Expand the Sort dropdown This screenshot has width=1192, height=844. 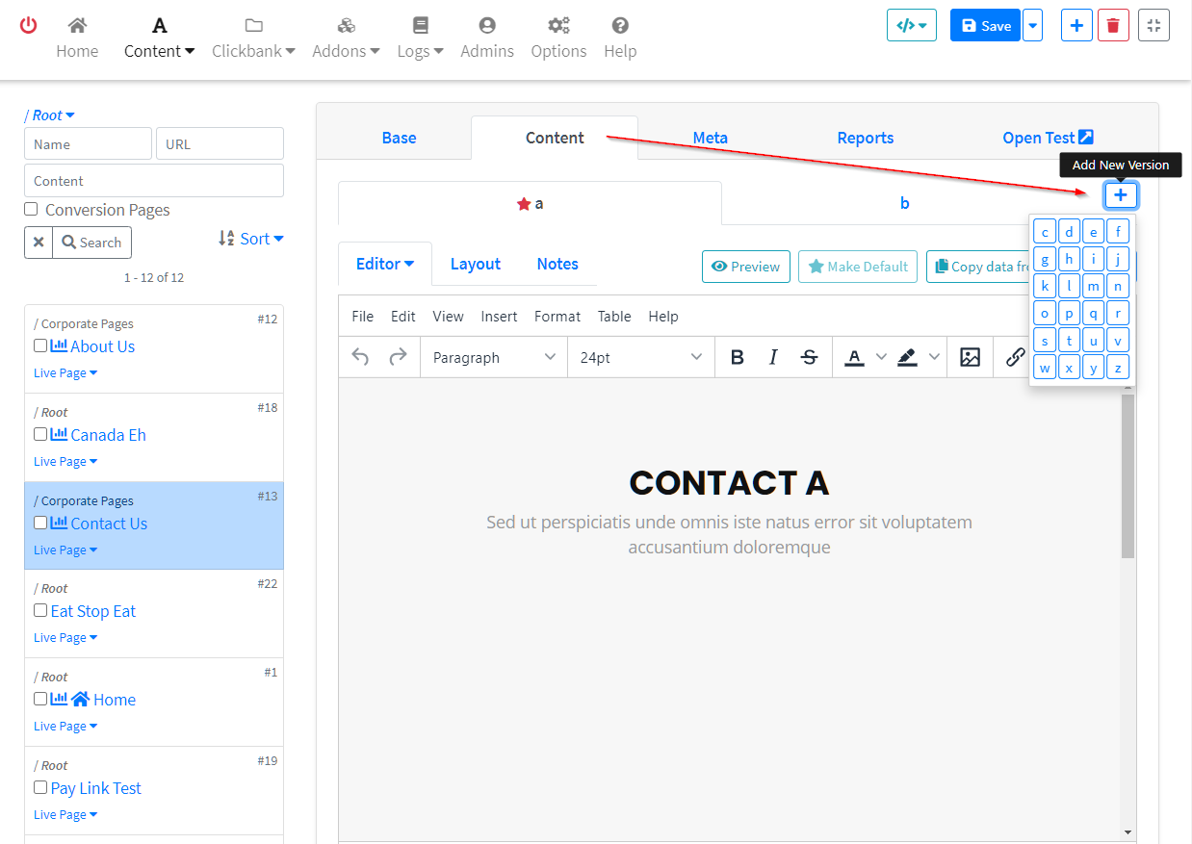(251, 239)
